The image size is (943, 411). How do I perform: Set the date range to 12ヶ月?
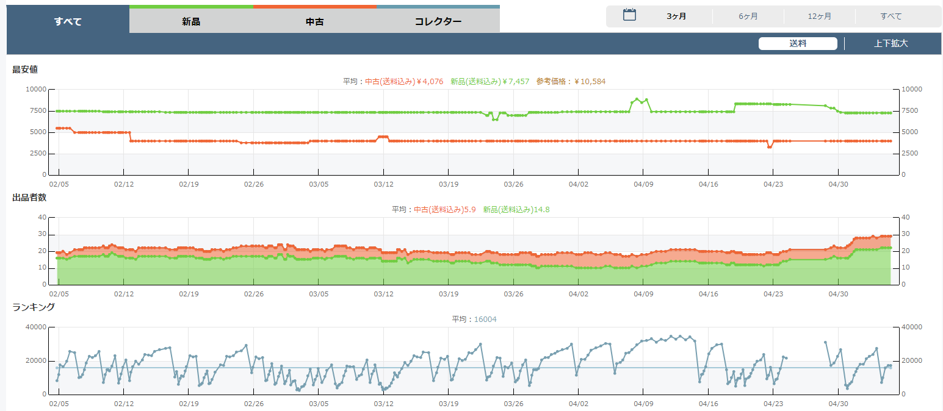point(819,16)
